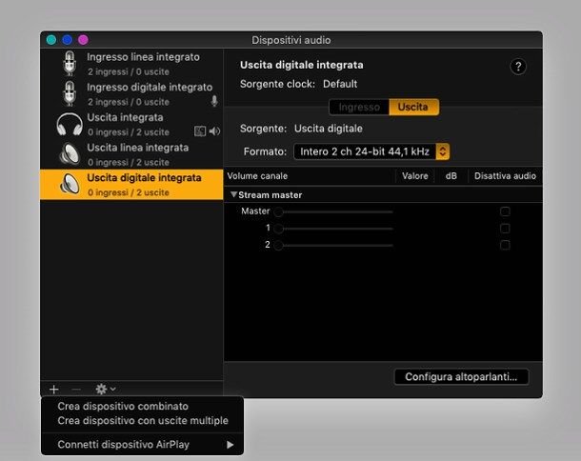Click the headphones icon for Uscita integrata

70,124
